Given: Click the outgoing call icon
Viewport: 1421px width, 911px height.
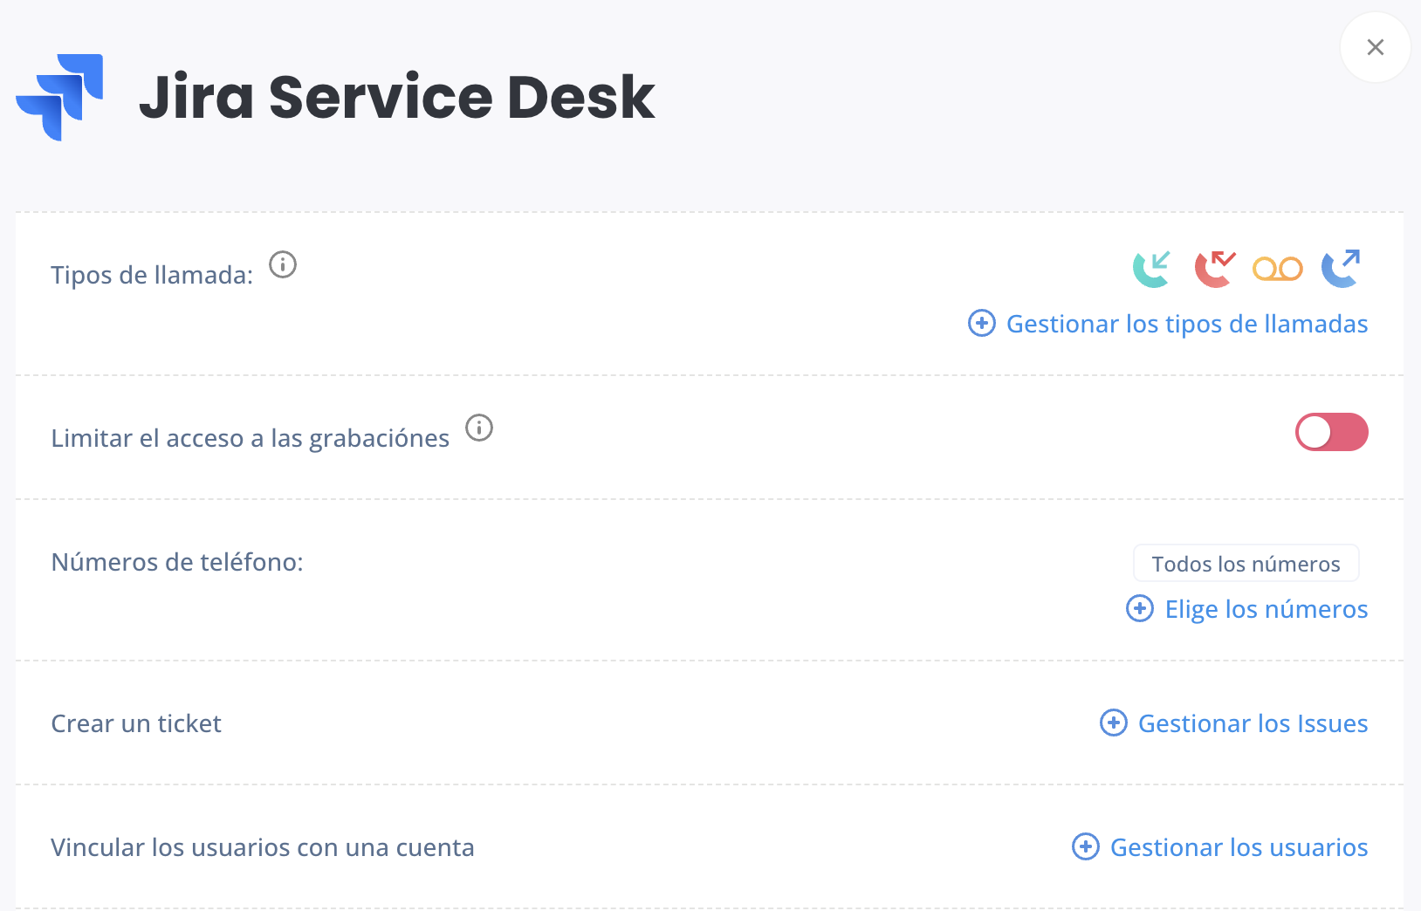Looking at the screenshot, I should pos(1341,269).
